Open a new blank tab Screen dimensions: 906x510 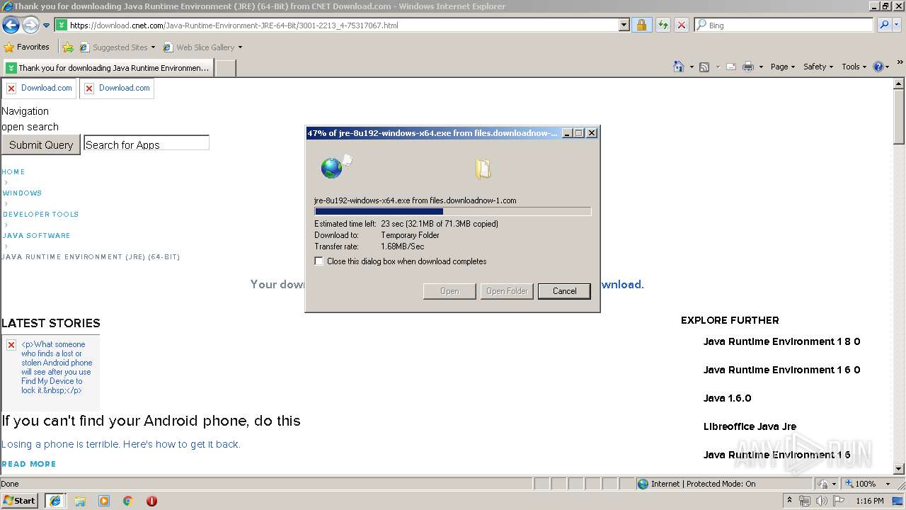click(225, 68)
